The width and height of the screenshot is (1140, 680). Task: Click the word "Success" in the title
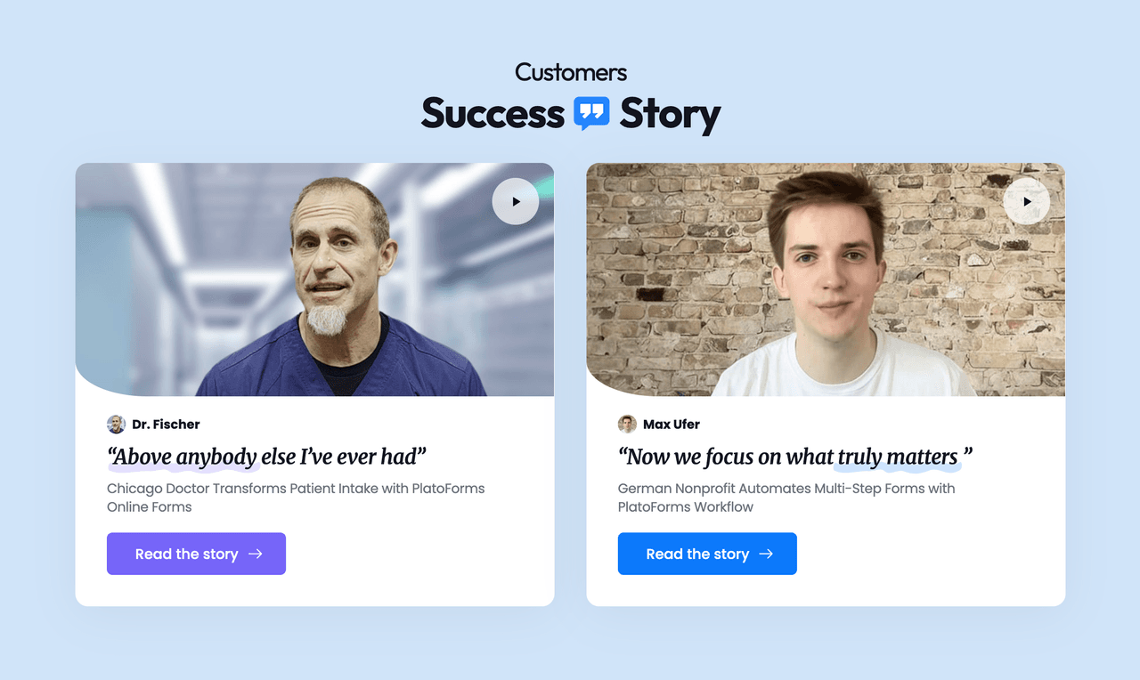493,114
